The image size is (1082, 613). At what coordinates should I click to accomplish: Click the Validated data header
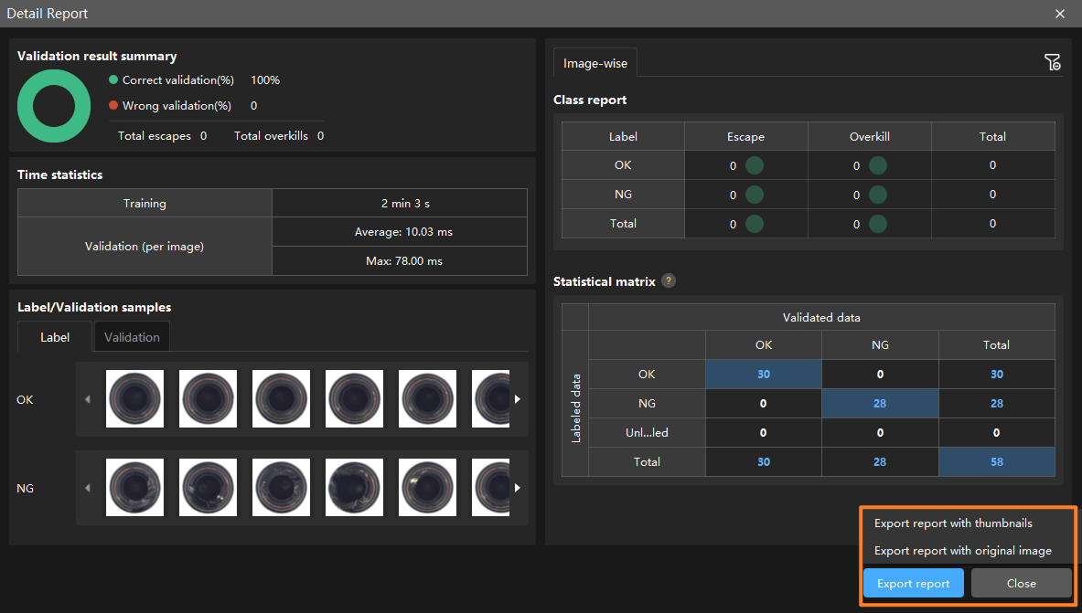[x=821, y=317]
